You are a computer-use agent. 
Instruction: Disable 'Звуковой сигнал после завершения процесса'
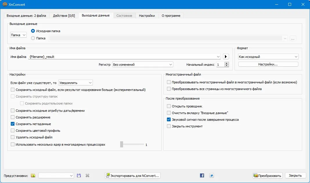[x=169, y=120]
